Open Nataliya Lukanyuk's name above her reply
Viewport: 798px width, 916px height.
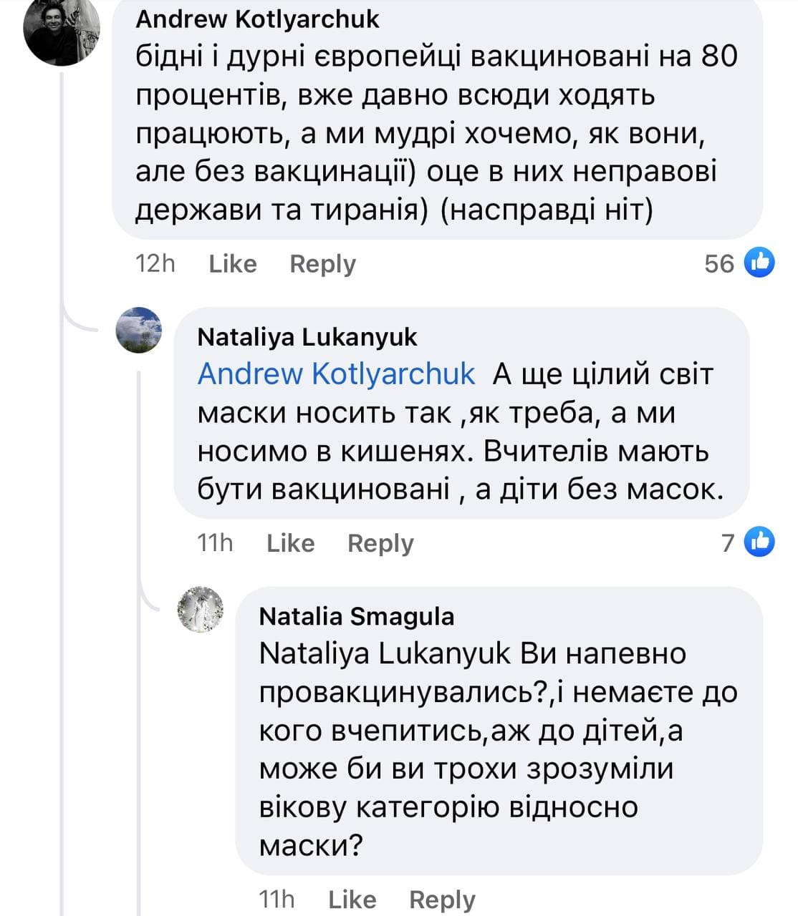coord(307,337)
